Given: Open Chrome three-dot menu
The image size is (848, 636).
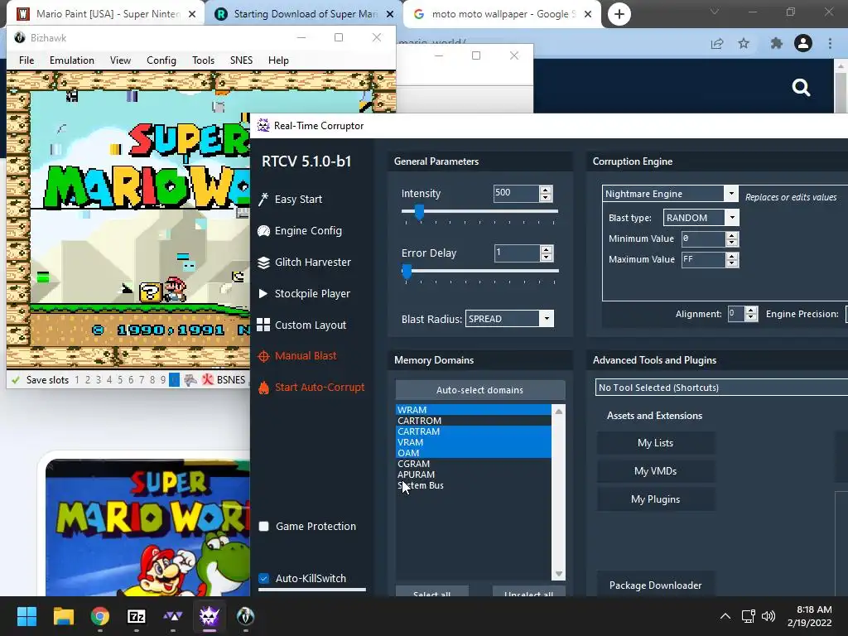Looking at the screenshot, I should click(830, 43).
